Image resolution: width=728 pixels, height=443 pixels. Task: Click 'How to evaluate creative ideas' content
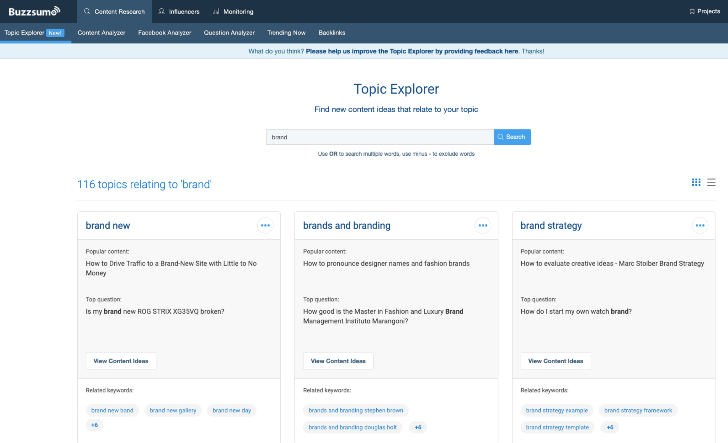click(612, 264)
